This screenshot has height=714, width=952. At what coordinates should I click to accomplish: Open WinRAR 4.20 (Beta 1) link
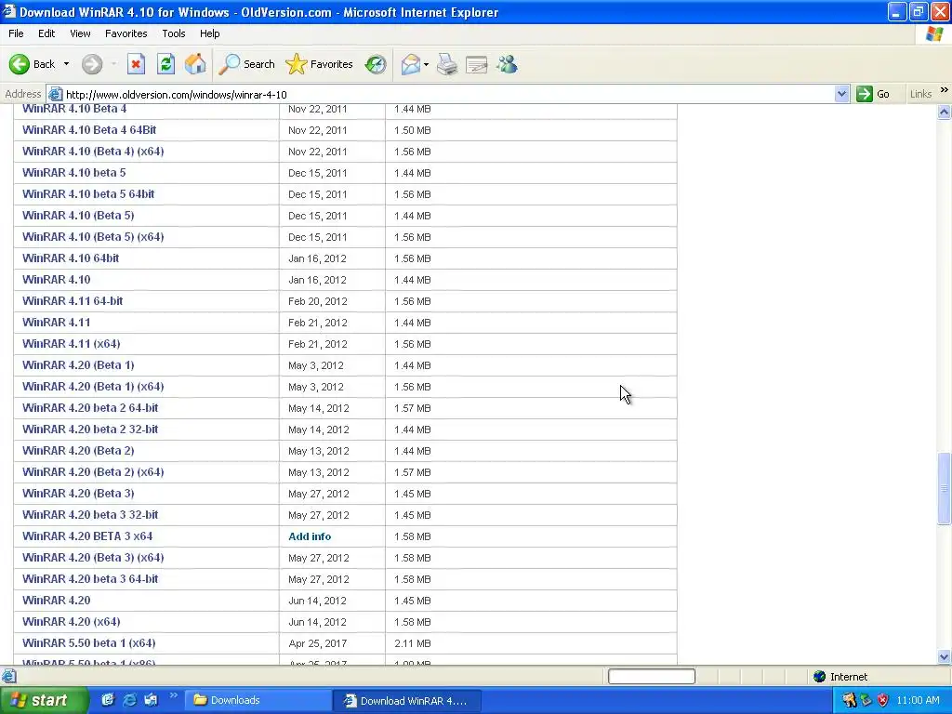pos(78,364)
